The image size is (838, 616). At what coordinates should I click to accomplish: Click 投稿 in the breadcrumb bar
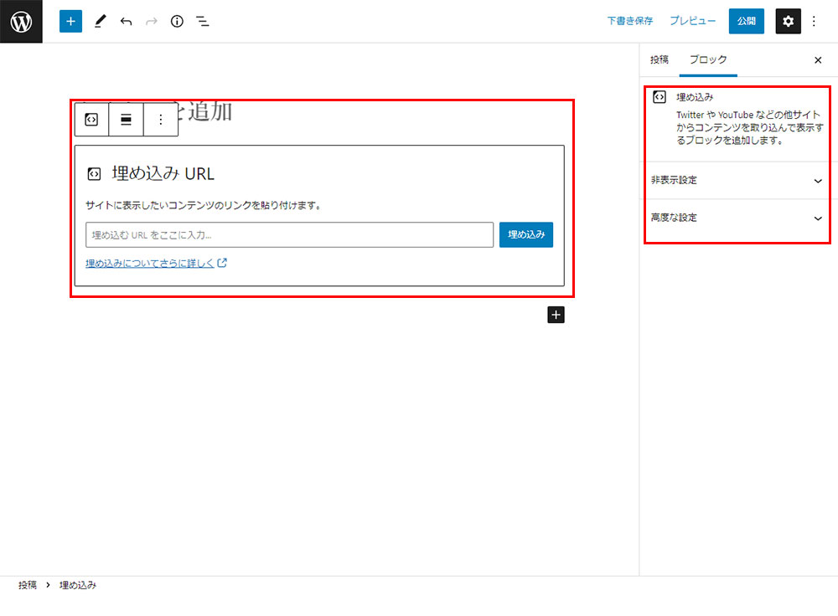(x=28, y=585)
